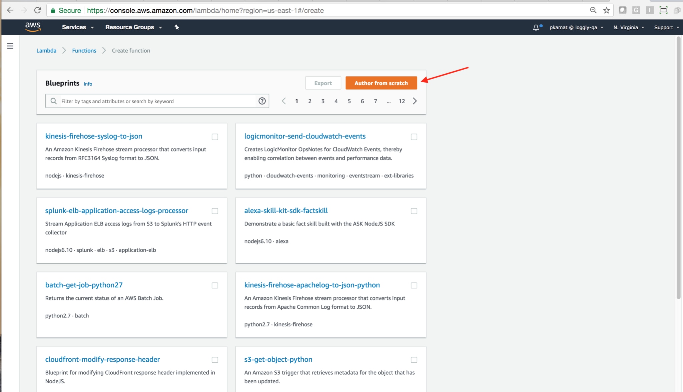Open the Support menu

point(666,27)
